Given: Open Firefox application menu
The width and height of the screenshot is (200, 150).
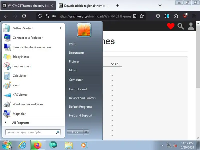Looking at the screenshot, I should [x=194, y=16].
